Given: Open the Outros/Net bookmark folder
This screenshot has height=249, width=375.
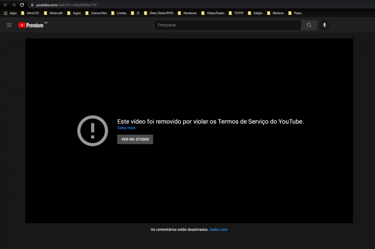Looking at the screenshot, I should coord(96,13).
